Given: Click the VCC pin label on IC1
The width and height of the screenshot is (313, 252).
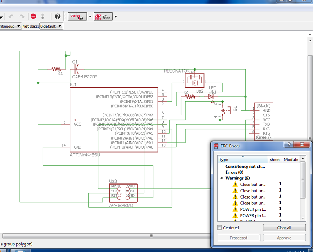Looking at the screenshot, I should click(x=77, y=124).
